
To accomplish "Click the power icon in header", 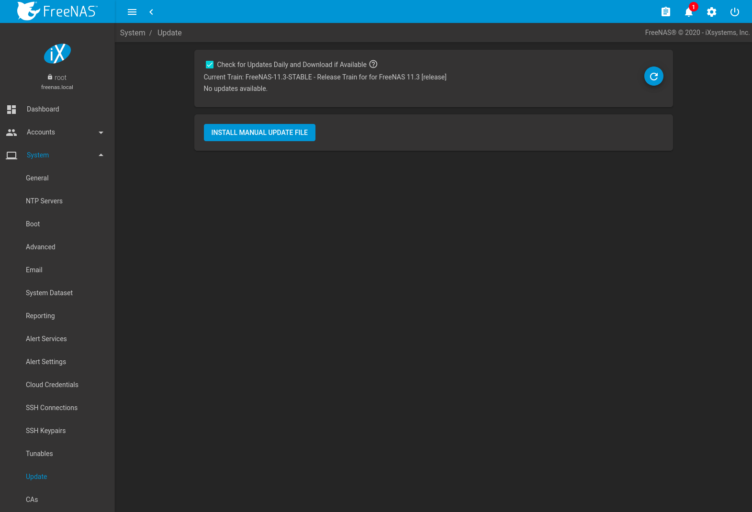I will point(734,12).
